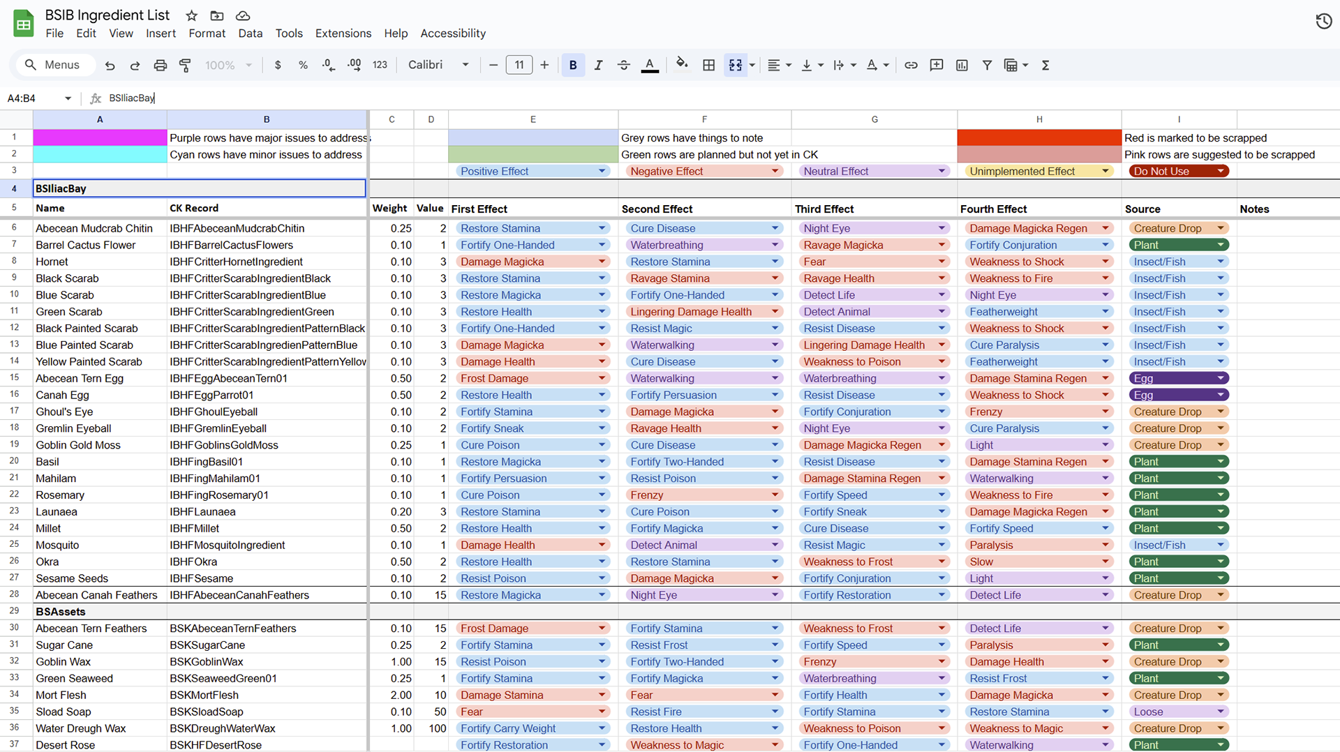Open the Google Sheets home icon
1340x752 pixels.
tap(24, 24)
